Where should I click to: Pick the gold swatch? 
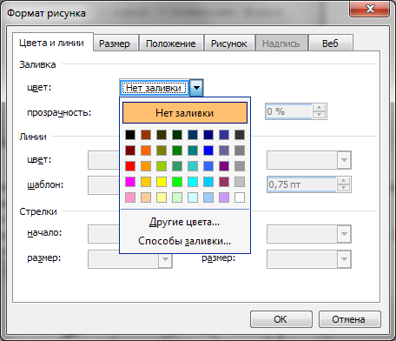146,182
